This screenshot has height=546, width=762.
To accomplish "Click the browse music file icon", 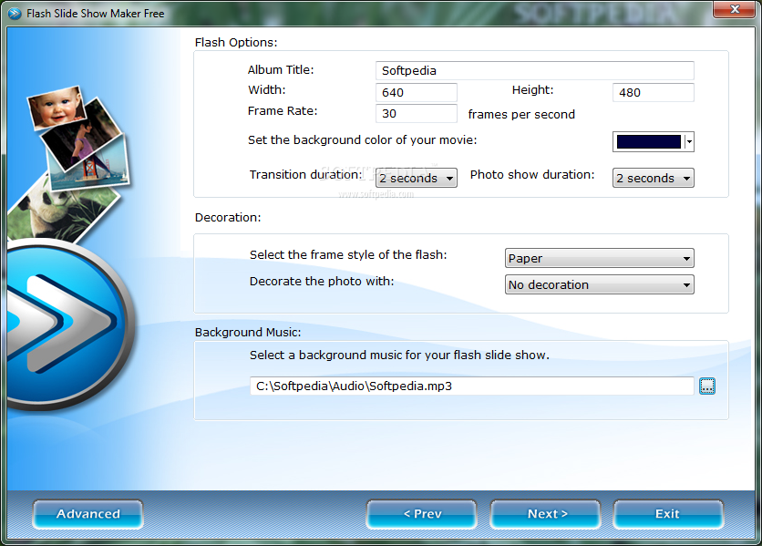I will coord(706,386).
